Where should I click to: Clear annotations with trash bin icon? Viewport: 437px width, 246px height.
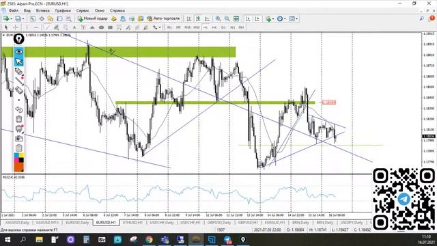(19, 119)
